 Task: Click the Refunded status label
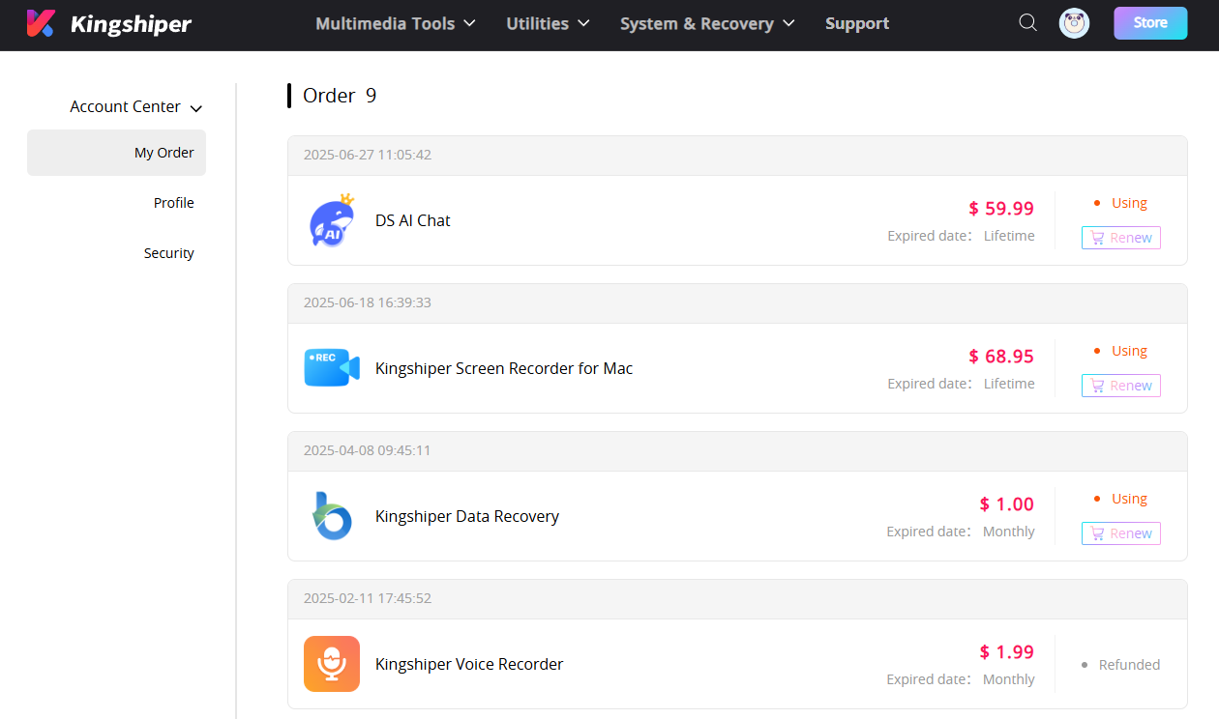pos(1129,665)
